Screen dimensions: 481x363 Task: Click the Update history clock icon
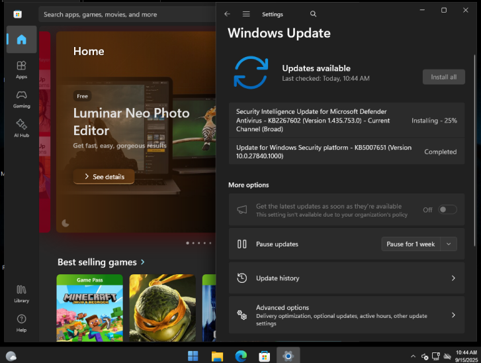click(x=241, y=278)
